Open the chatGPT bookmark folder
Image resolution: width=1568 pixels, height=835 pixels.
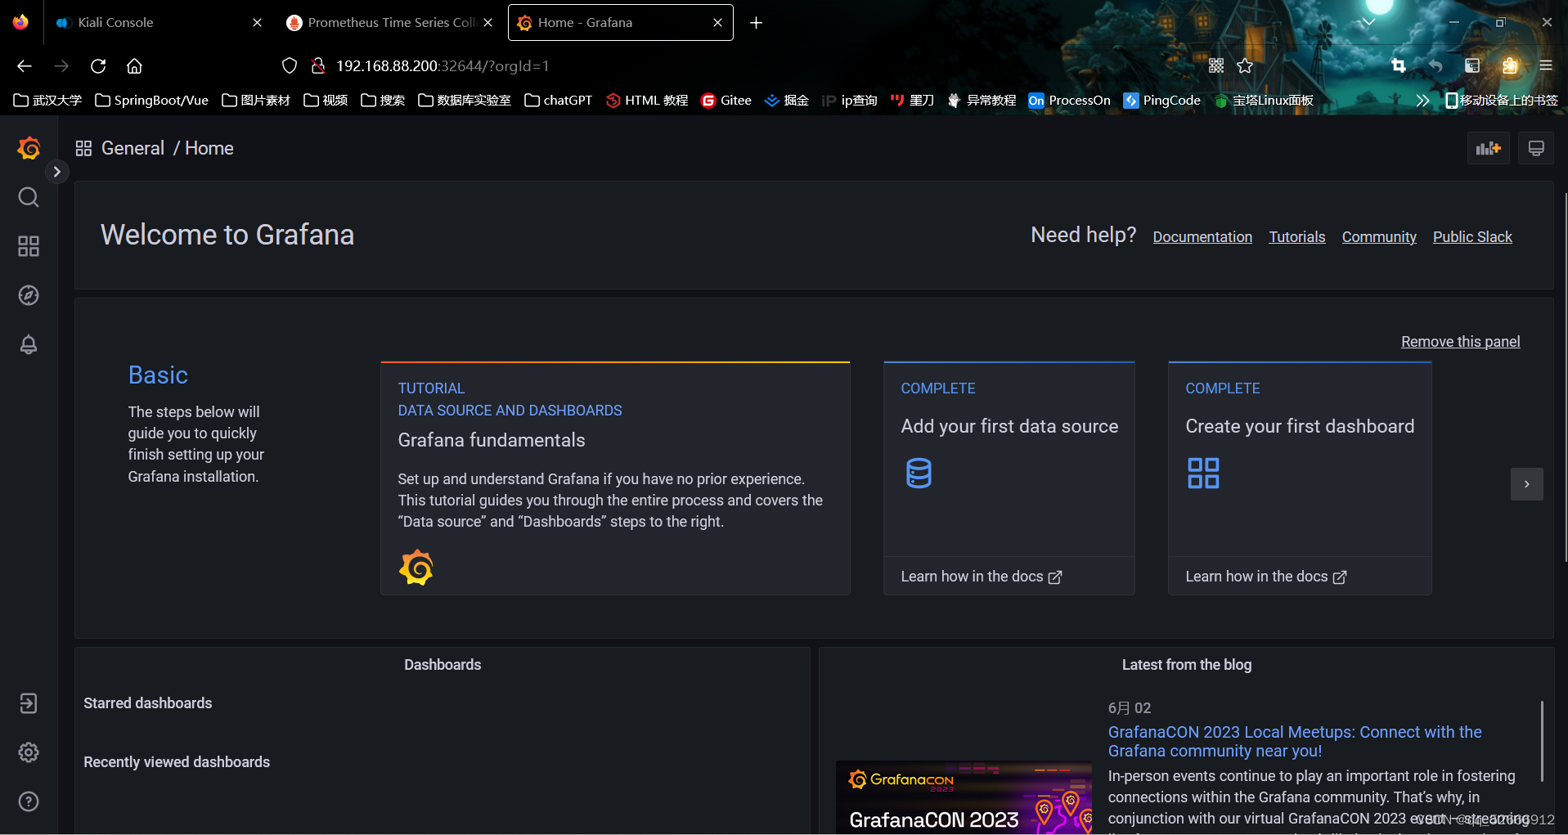pos(559,101)
